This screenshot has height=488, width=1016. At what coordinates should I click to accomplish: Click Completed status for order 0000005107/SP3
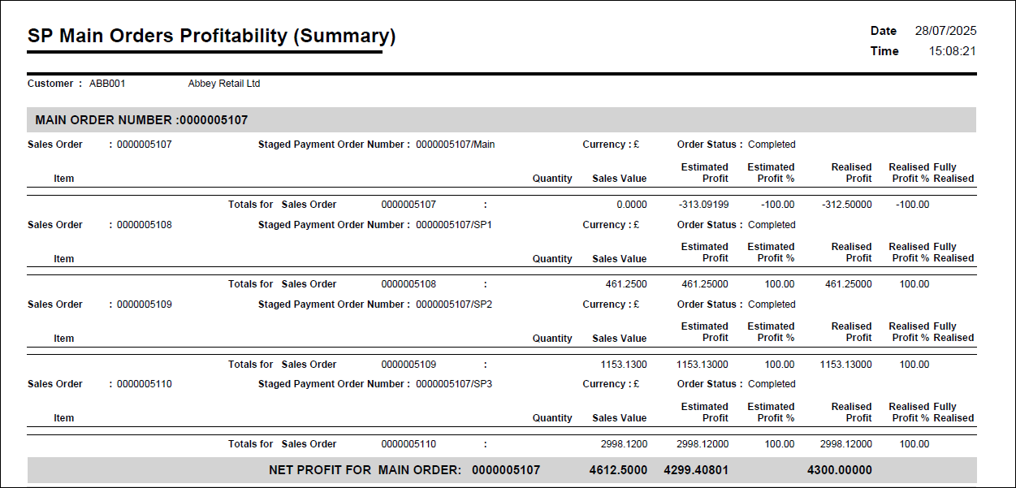[x=772, y=384]
